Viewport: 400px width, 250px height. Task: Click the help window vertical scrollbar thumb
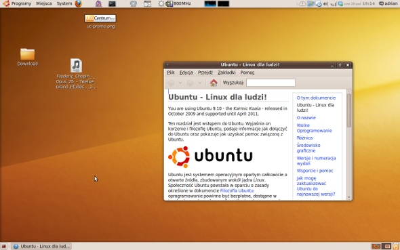click(x=348, y=110)
